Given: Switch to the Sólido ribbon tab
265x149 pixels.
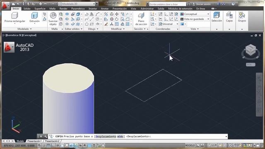Looking at the screenshot, I should [27, 9].
